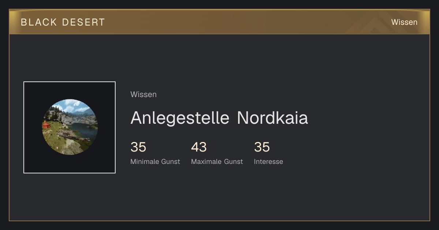Select the Interesse value 35
Viewport: 439px width, 230px height.
[262, 147]
